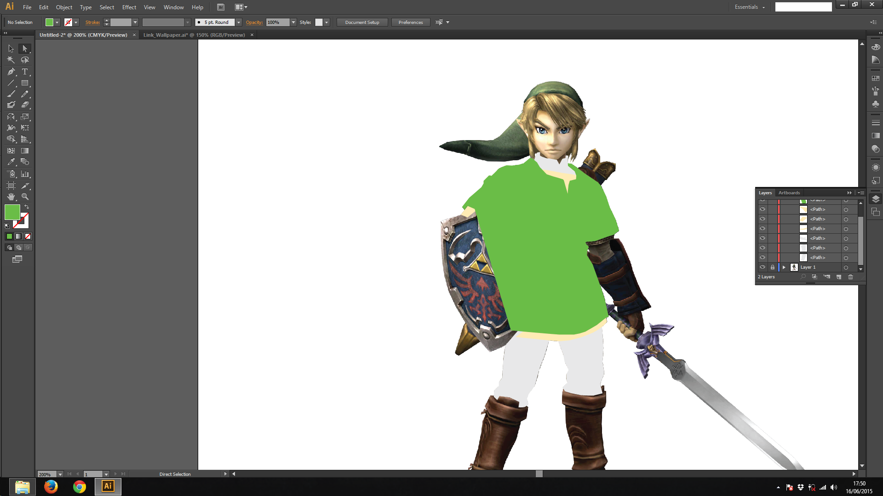This screenshot has height=496, width=883.
Task: Open the File menu
Action: click(x=27, y=7)
